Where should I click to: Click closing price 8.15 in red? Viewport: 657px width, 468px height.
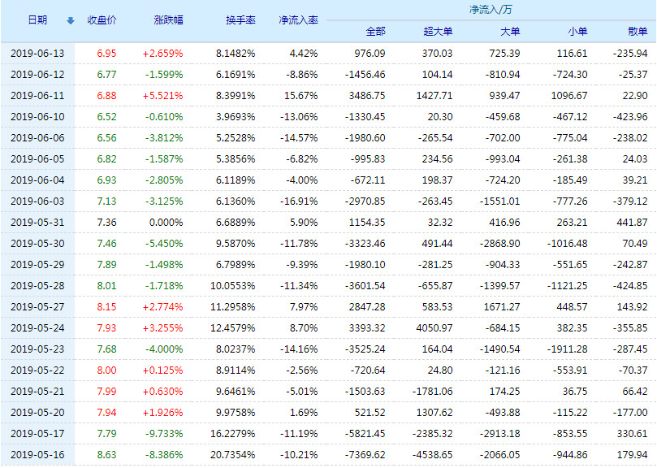coord(106,306)
